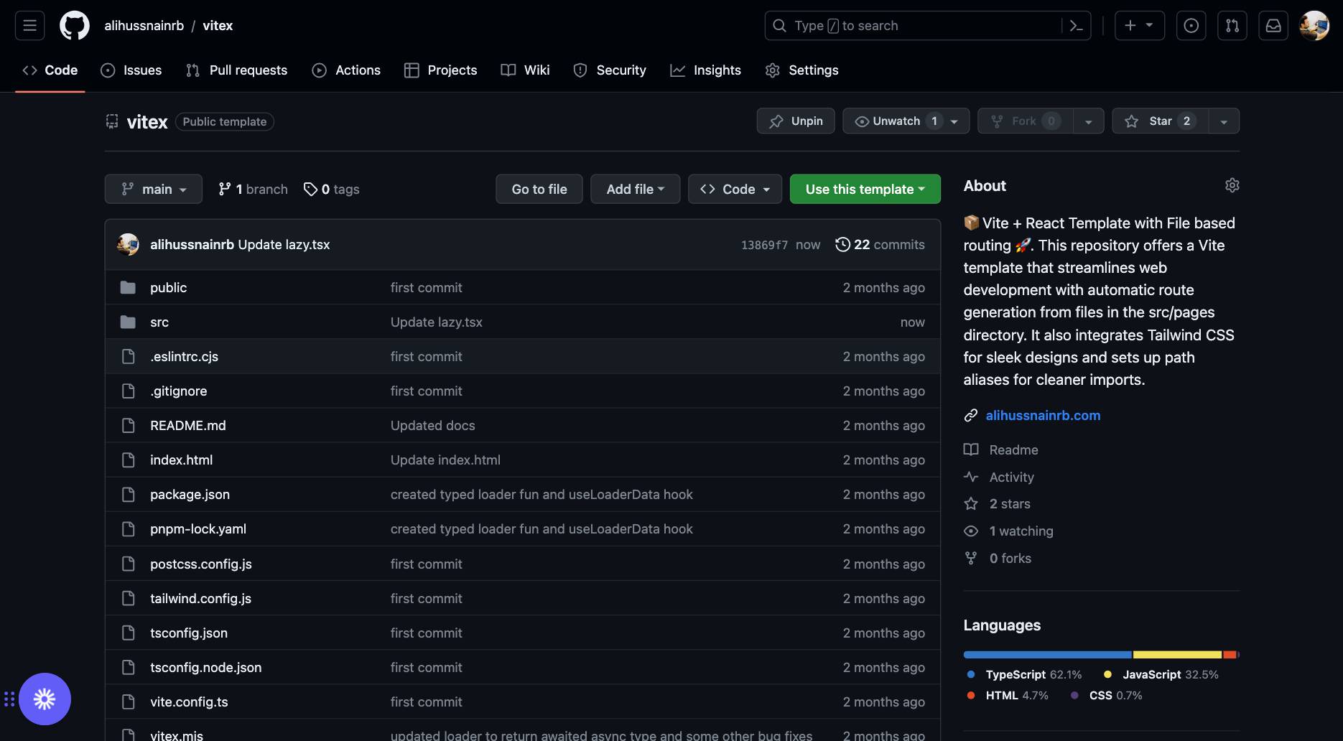Open the Insights tab
Viewport: 1343px width, 741px height.
coord(705,70)
